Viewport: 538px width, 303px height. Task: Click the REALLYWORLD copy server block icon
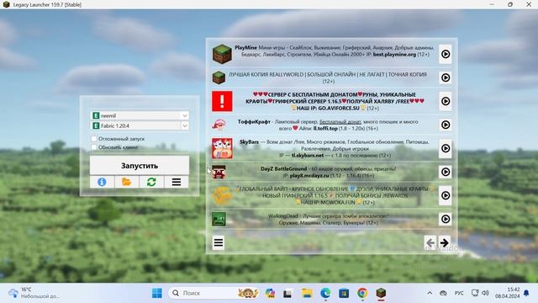click(219, 77)
